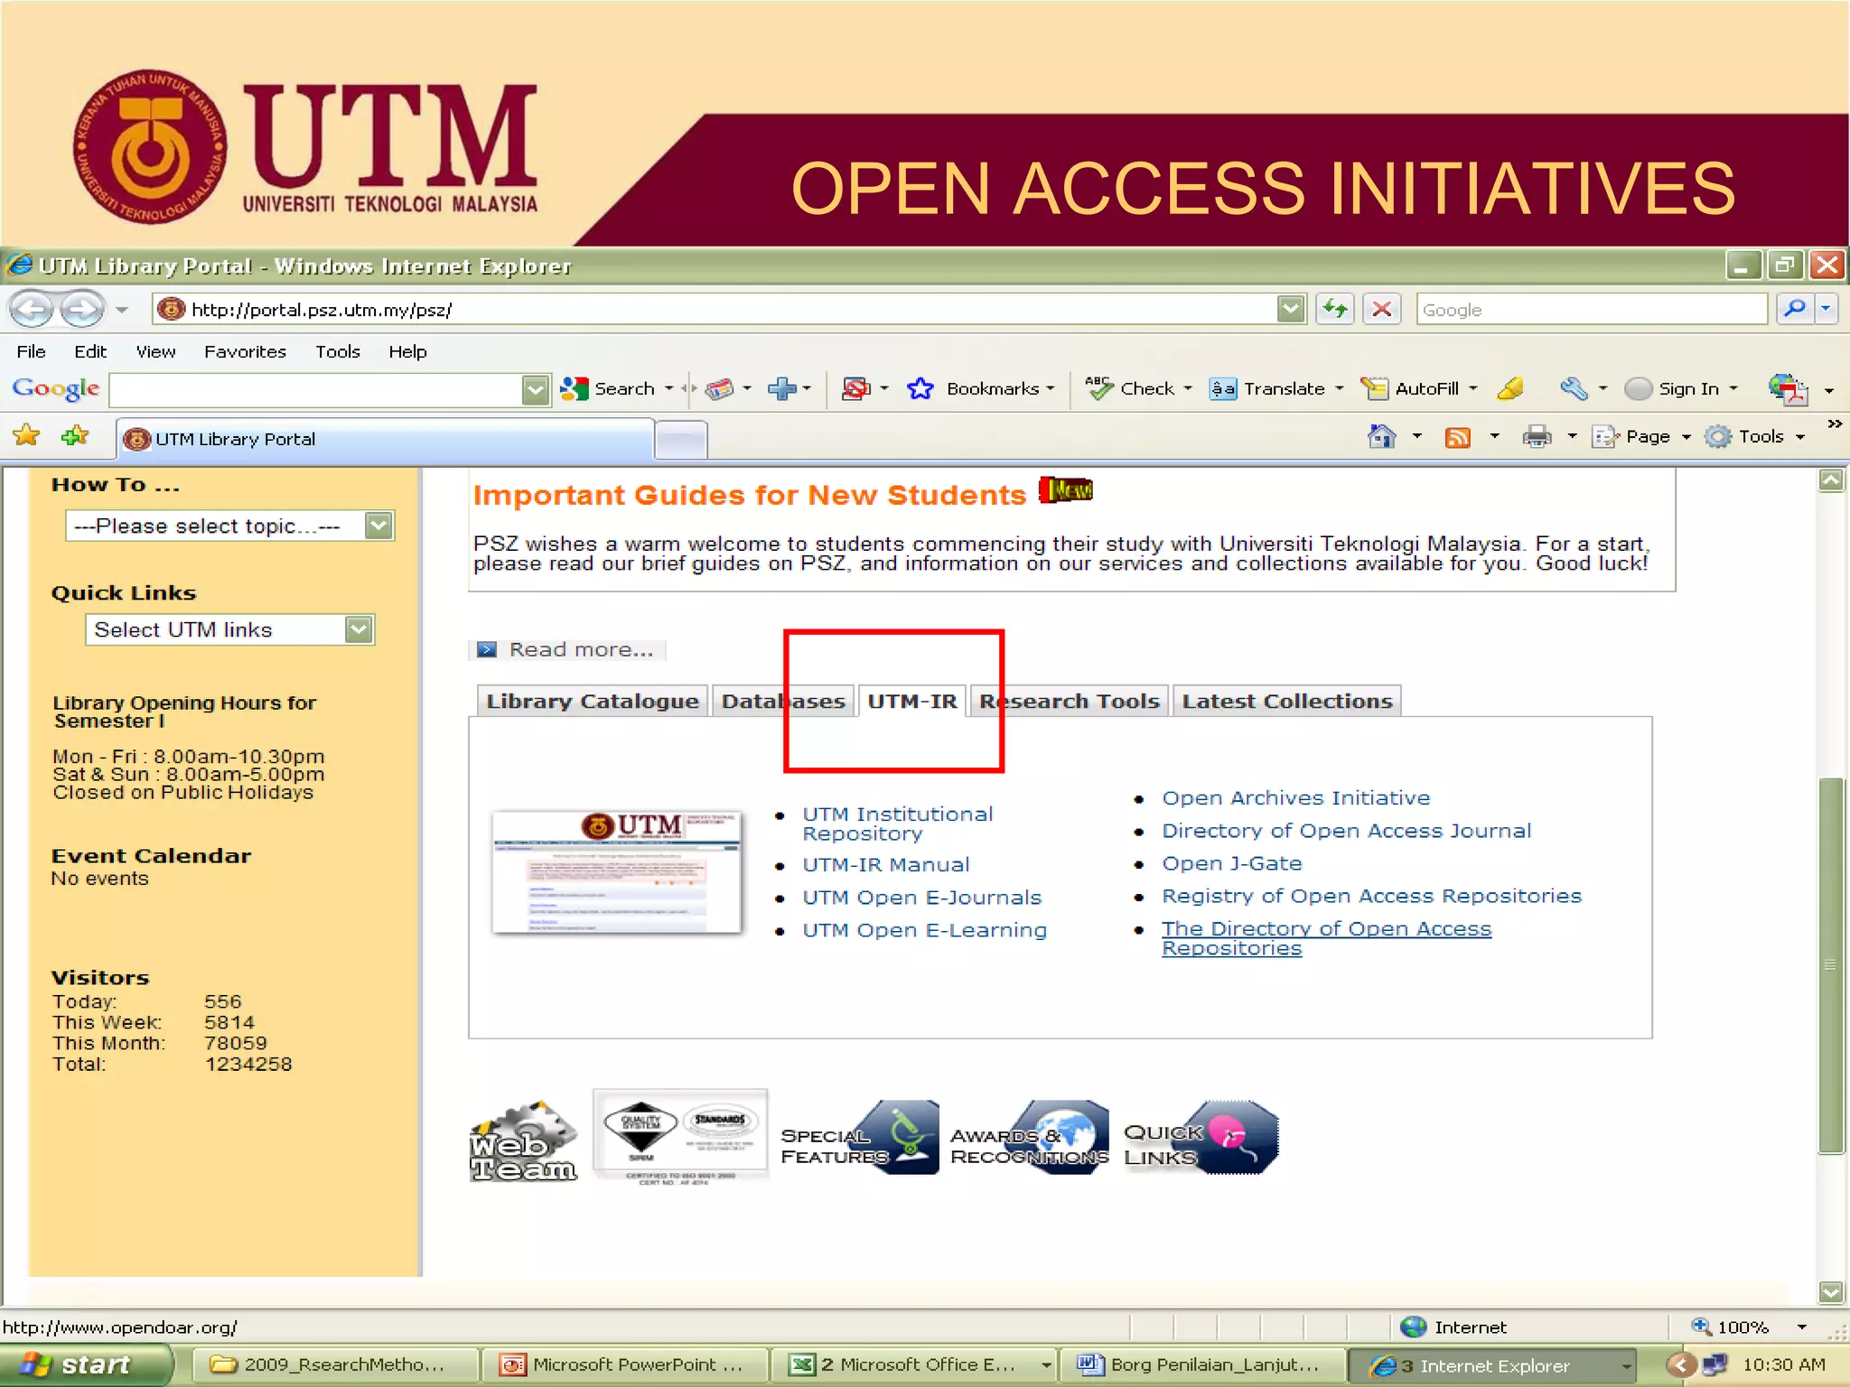Click the yellow highlighter icon
Screen dimensions: 1850x1387
tap(1510, 389)
